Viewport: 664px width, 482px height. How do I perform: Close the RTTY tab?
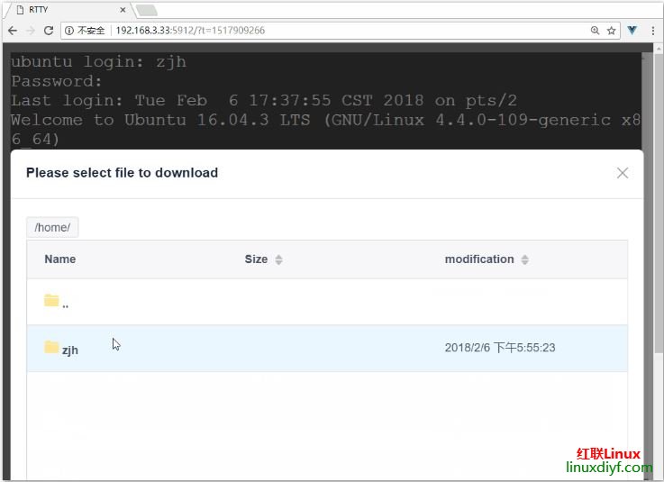(123, 10)
